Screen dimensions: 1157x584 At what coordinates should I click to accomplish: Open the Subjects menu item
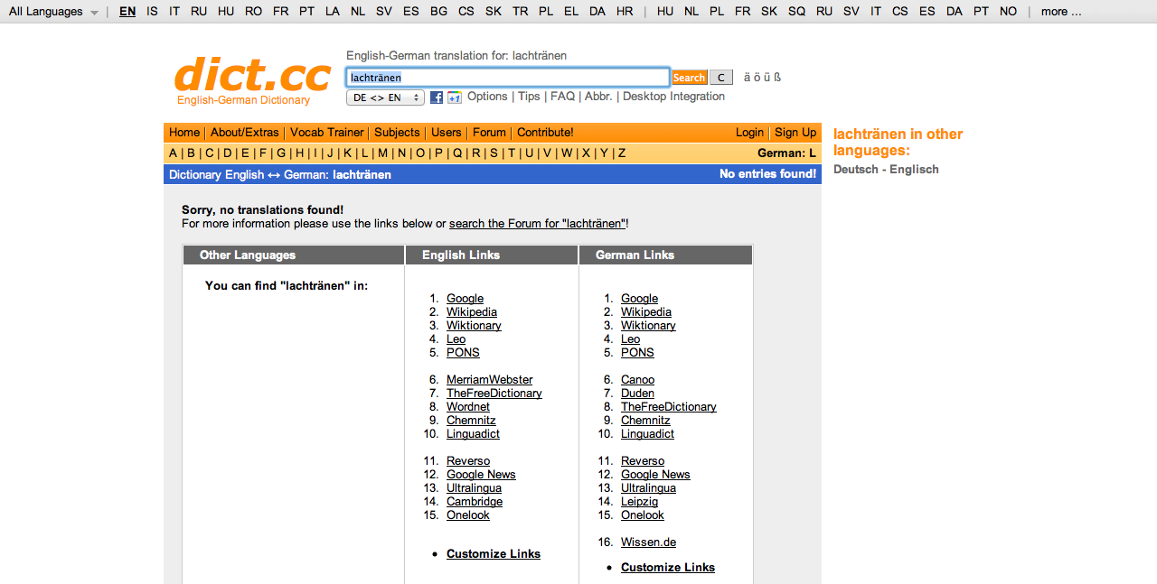click(x=397, y=133)
